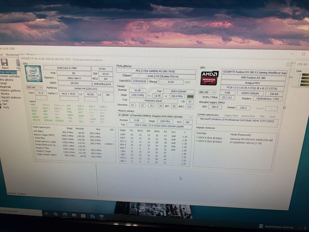The height and width of the screenshot is (232, 309).
Task: Select Pamięć in the tree
Action: coord(4,83)
